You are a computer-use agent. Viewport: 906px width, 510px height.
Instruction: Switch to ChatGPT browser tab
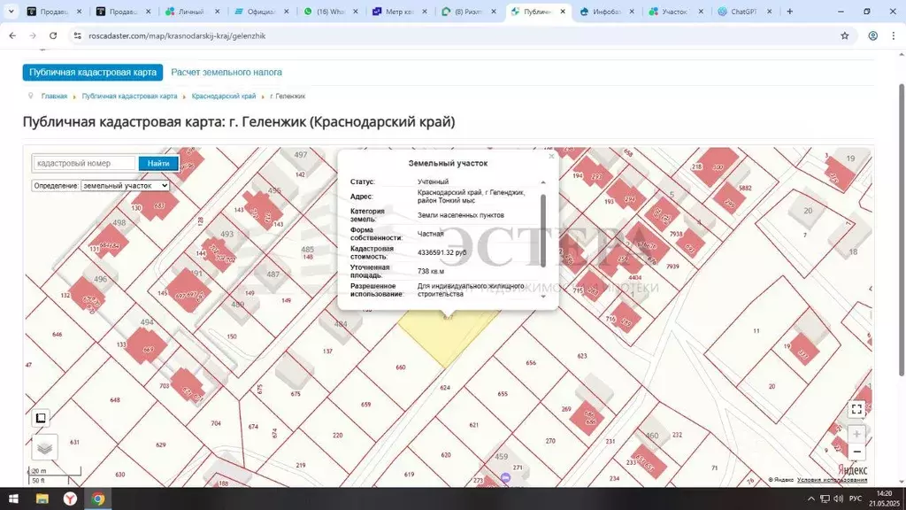(743, 11)
